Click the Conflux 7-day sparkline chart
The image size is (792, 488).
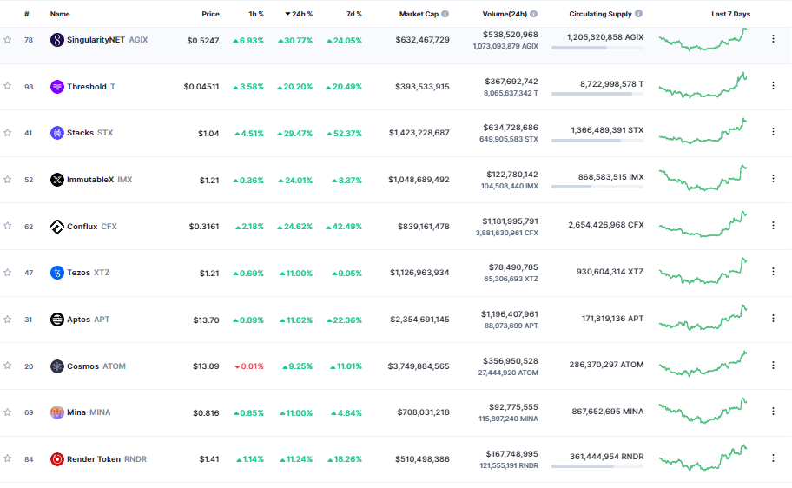click(703, 224)
